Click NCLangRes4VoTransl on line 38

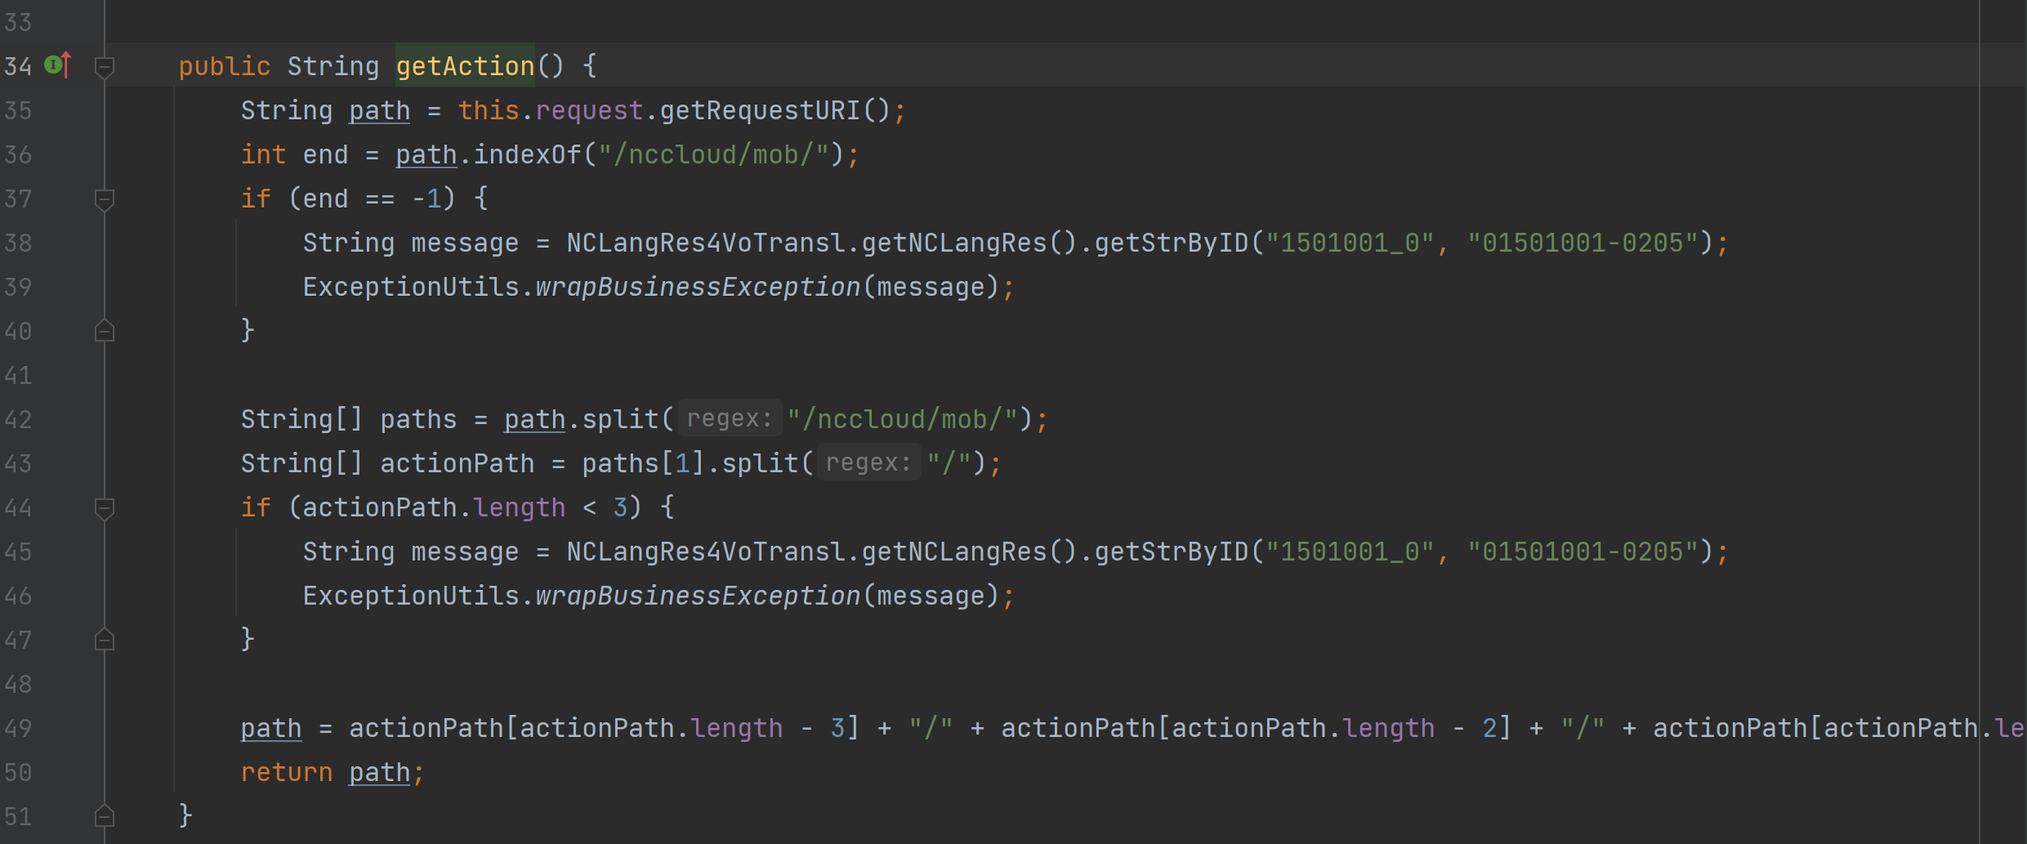pyautogui.click(x=706, y=243)
